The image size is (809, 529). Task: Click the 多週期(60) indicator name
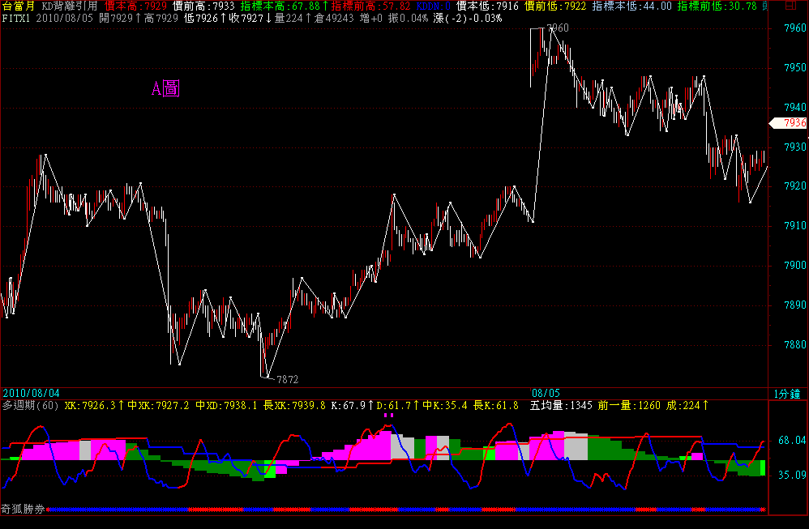click(x=31, y=405)
